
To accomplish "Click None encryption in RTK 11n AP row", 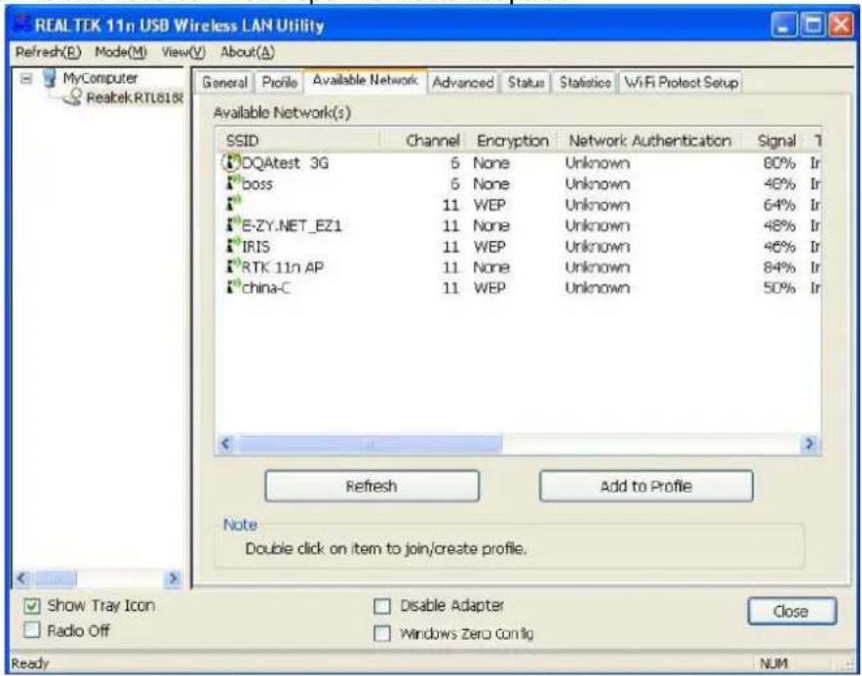I will (491, 267).
